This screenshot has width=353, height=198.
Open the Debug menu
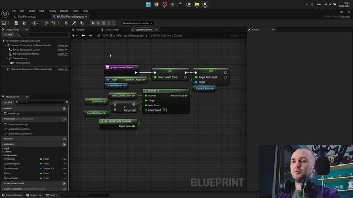point(52,11)
